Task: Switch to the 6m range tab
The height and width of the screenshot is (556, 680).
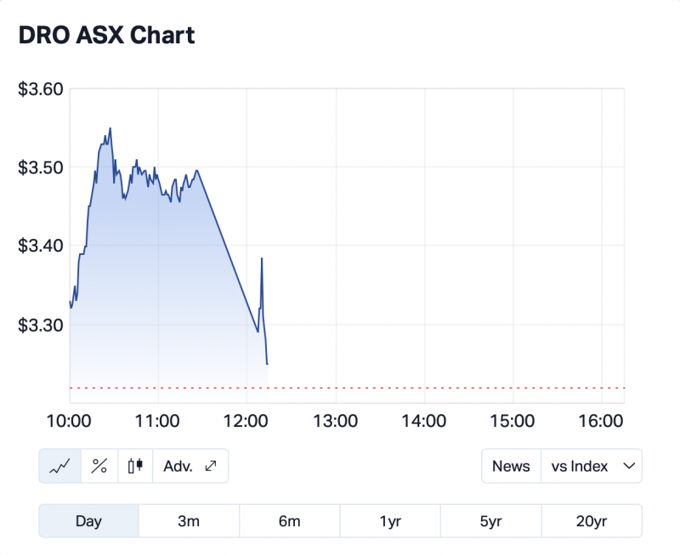Action: click(x=289, y=521)
